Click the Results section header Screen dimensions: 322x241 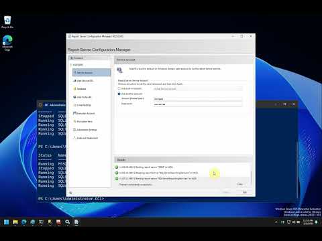183,159
